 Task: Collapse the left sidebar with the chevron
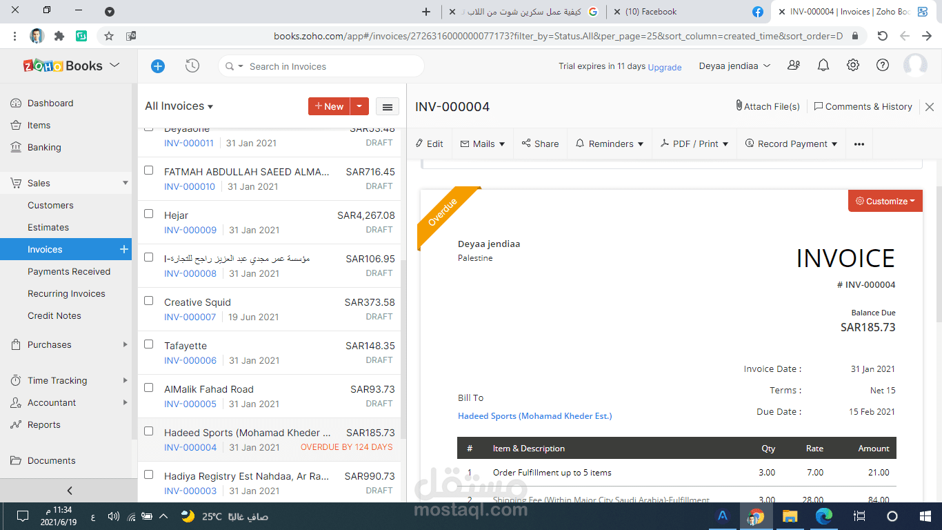69,491
